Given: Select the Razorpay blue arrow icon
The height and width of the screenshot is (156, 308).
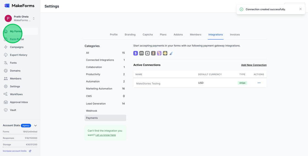Looking at the screenshot, I should 171,53.
